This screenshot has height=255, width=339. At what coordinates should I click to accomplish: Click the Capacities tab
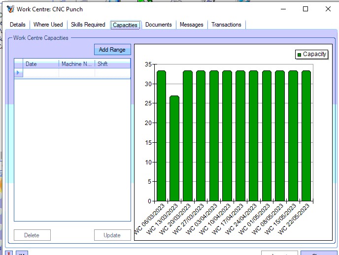(x=125, y=25)
